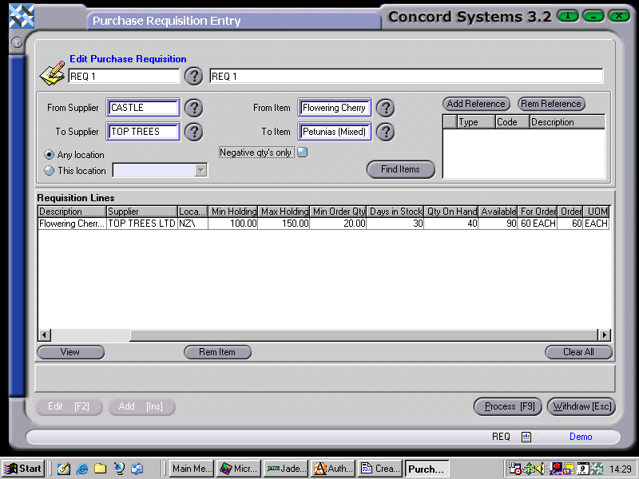This screenshot has width=639, height=479.
Task: Select the This location radio button
Action: [49, 170]
